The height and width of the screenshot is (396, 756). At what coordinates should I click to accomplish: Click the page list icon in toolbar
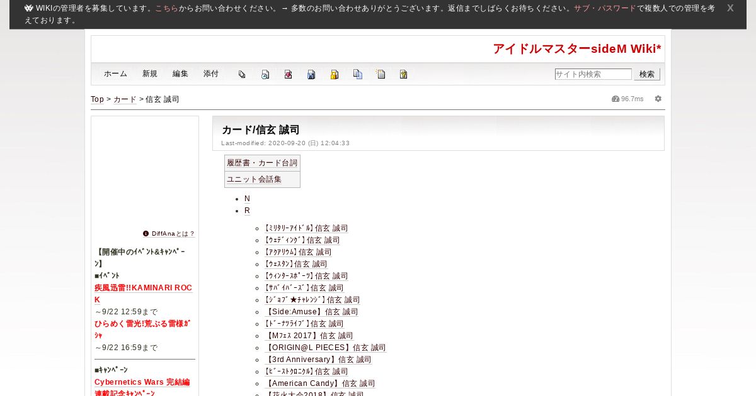coord(242,74)
